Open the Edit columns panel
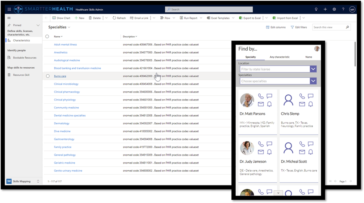The height and width of the screenshot is (203, 364). (276, 27)
